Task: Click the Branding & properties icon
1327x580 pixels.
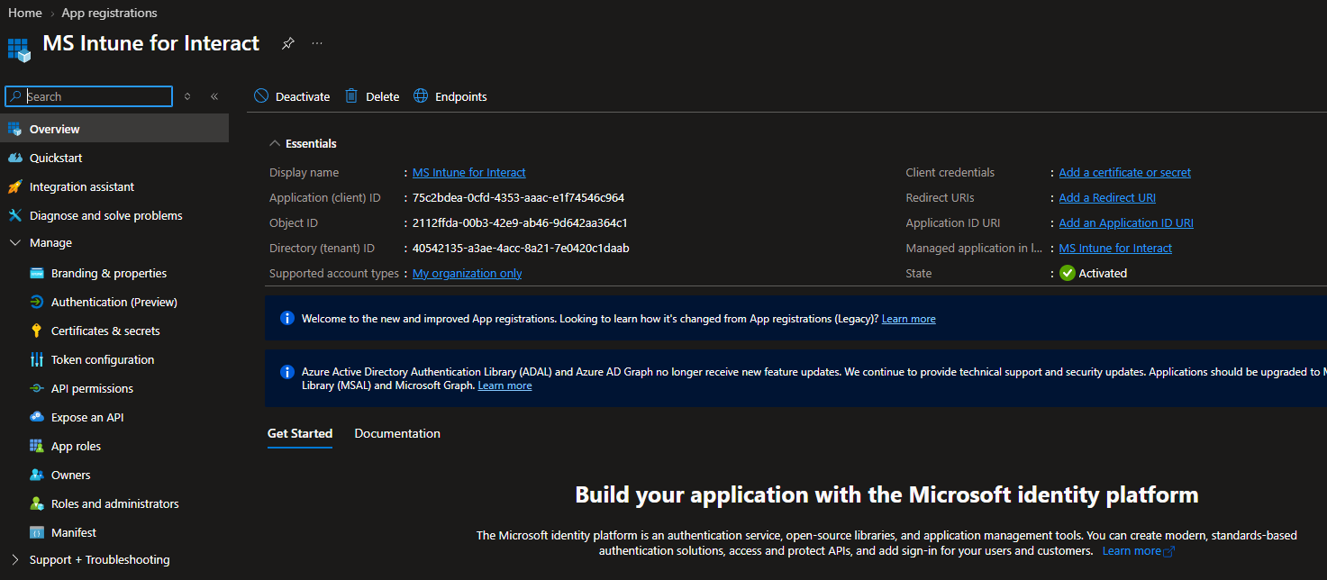Action: 37,273
